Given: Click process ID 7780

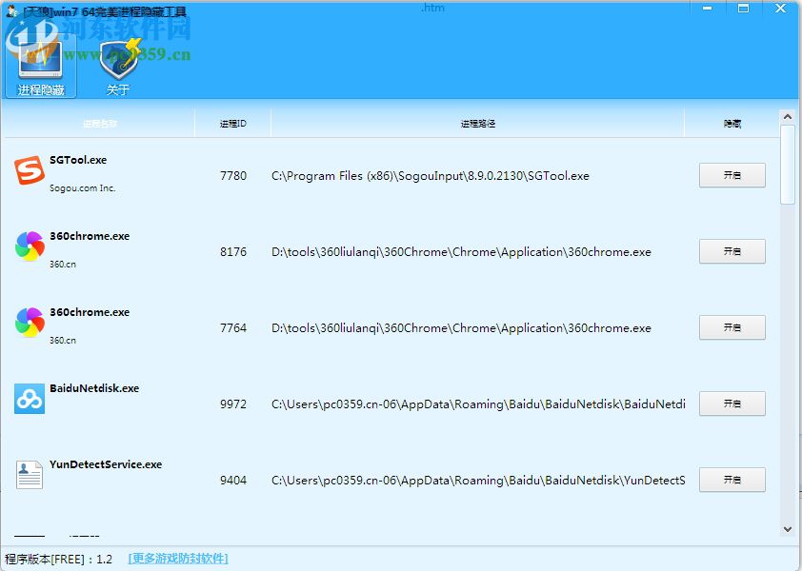Looking at the screenshot, I should click(233, 176).
